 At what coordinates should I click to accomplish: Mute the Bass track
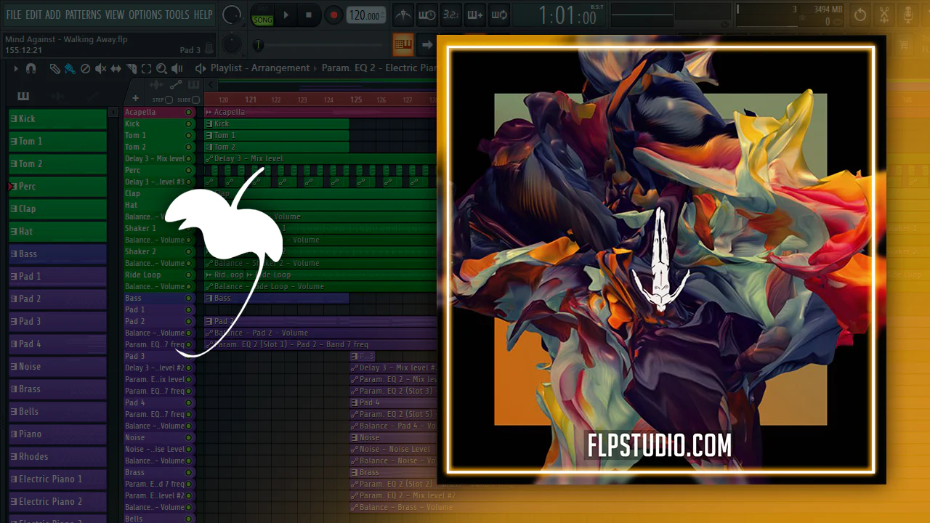tap(189, 299)
